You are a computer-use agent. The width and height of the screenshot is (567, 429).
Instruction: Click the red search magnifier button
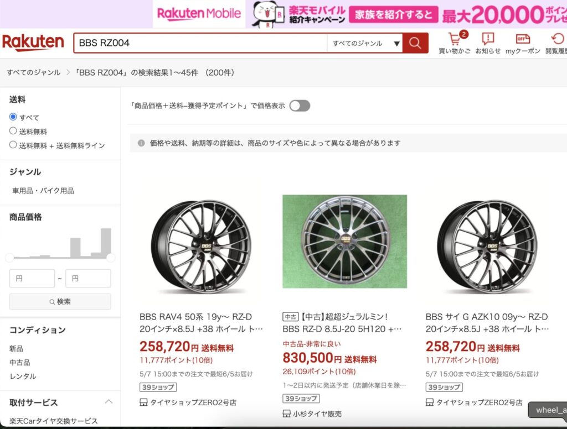[x=415, y=43]
